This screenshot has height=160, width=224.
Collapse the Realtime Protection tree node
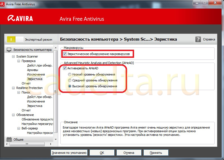coord(13,88)
